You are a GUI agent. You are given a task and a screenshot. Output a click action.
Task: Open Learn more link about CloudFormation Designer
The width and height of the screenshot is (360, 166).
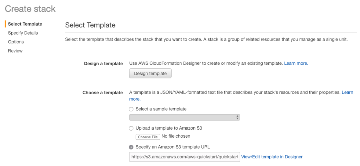pos(296,63)
